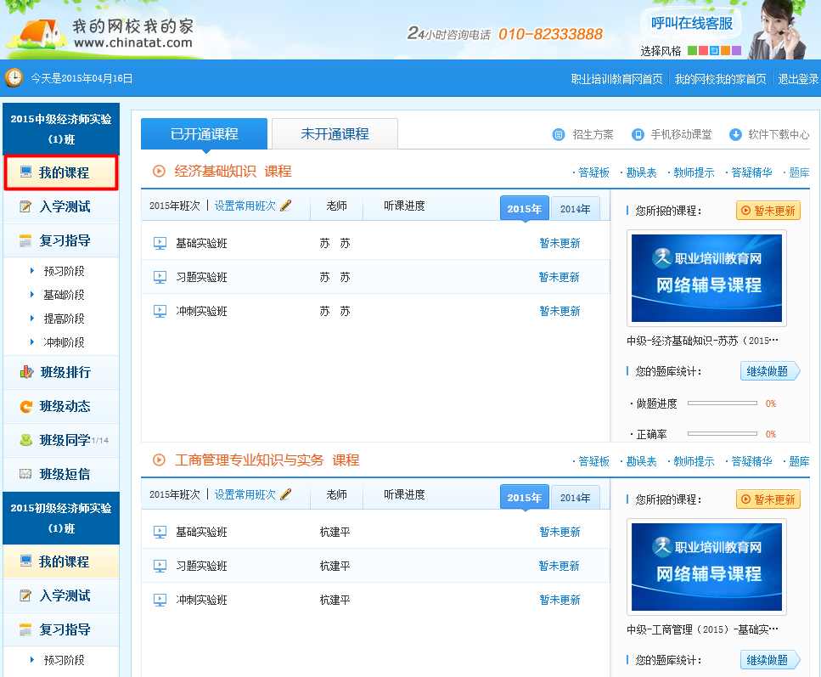Image resolution: width=821 pixels, height=677 pixels.
Task: Click the 退出登录 link
Action: pyautogui.click(x=798, y=79)
